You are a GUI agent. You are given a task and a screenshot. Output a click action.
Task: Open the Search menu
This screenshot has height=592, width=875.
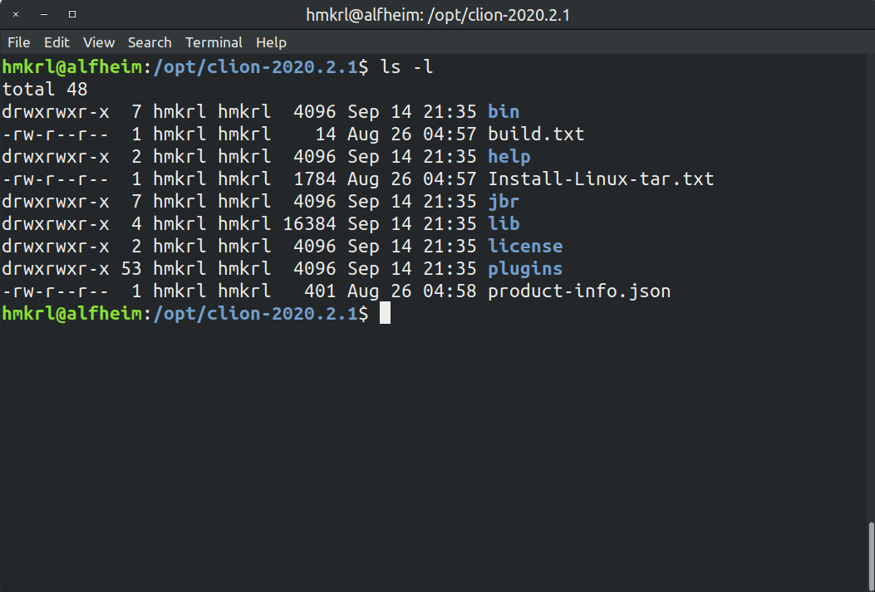click(x=150, y=42)
